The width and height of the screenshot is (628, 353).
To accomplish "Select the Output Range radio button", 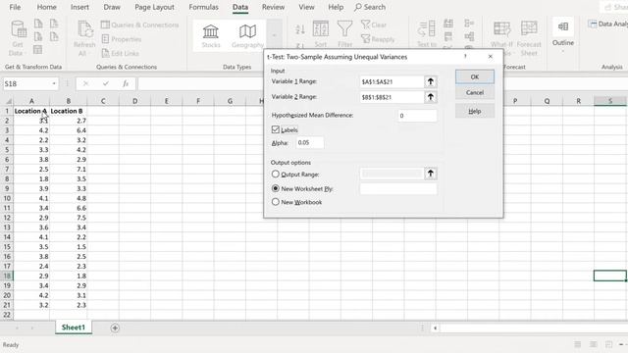I will pos(275,175).
